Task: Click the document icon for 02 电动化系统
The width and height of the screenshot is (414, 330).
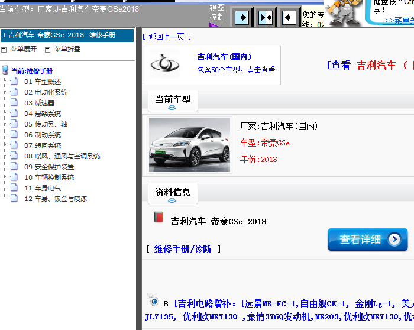Action: pos(14,92)
